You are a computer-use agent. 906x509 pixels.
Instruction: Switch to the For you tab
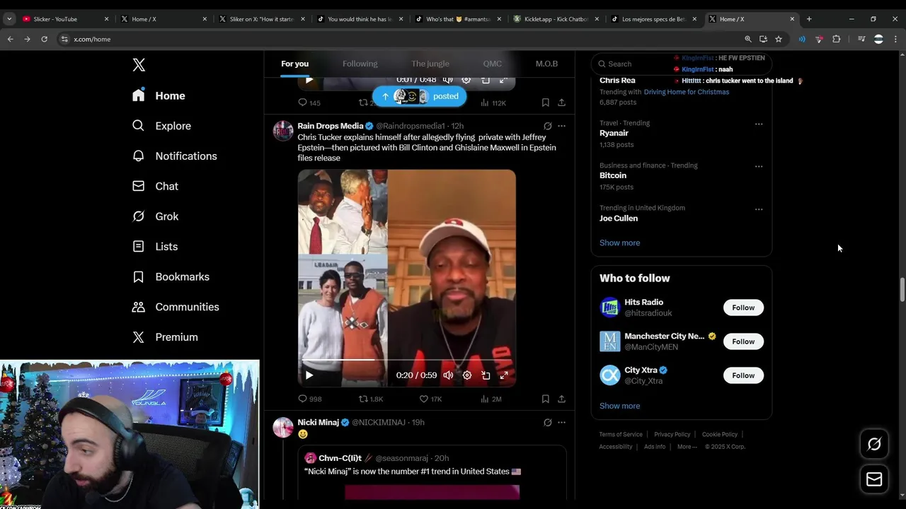pyautogui.click(x=294, y=64)
